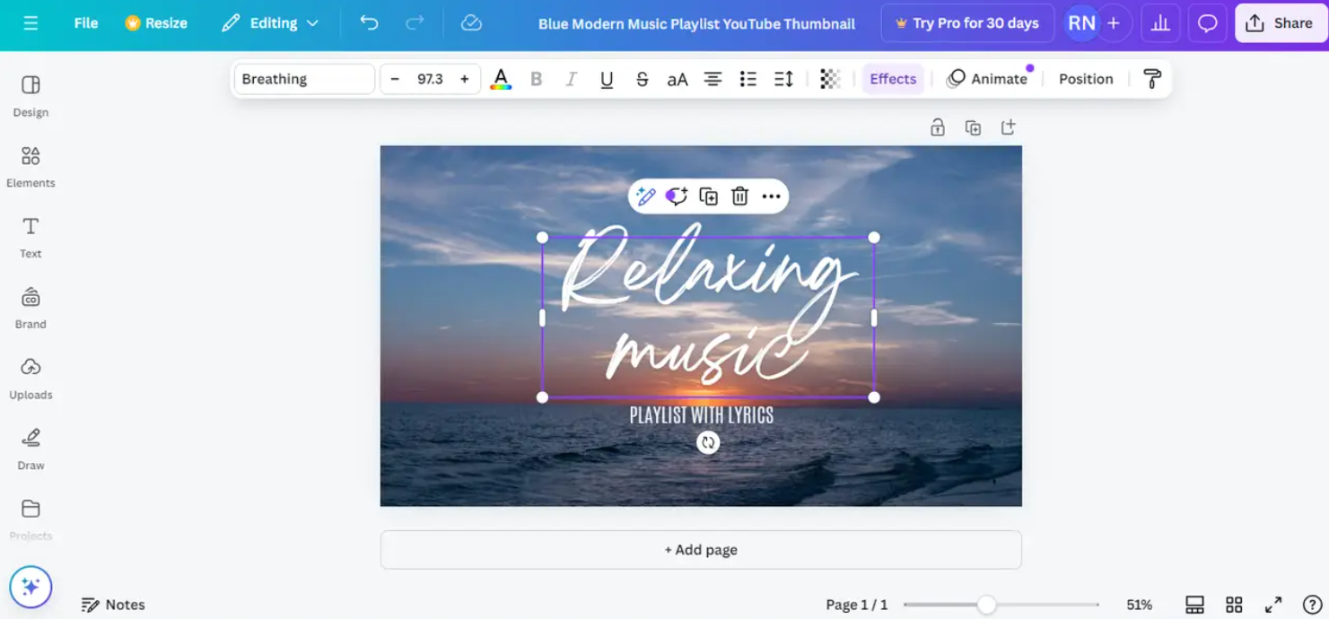Expand the Editing mode dropdown
The image size is (1329, 619).
270,23
